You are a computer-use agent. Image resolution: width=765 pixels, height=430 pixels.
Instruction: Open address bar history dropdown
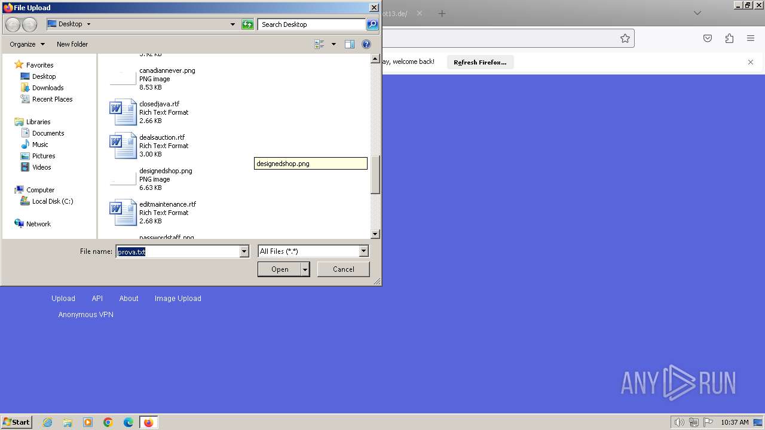pyautogui.click(x=232, y=24)
